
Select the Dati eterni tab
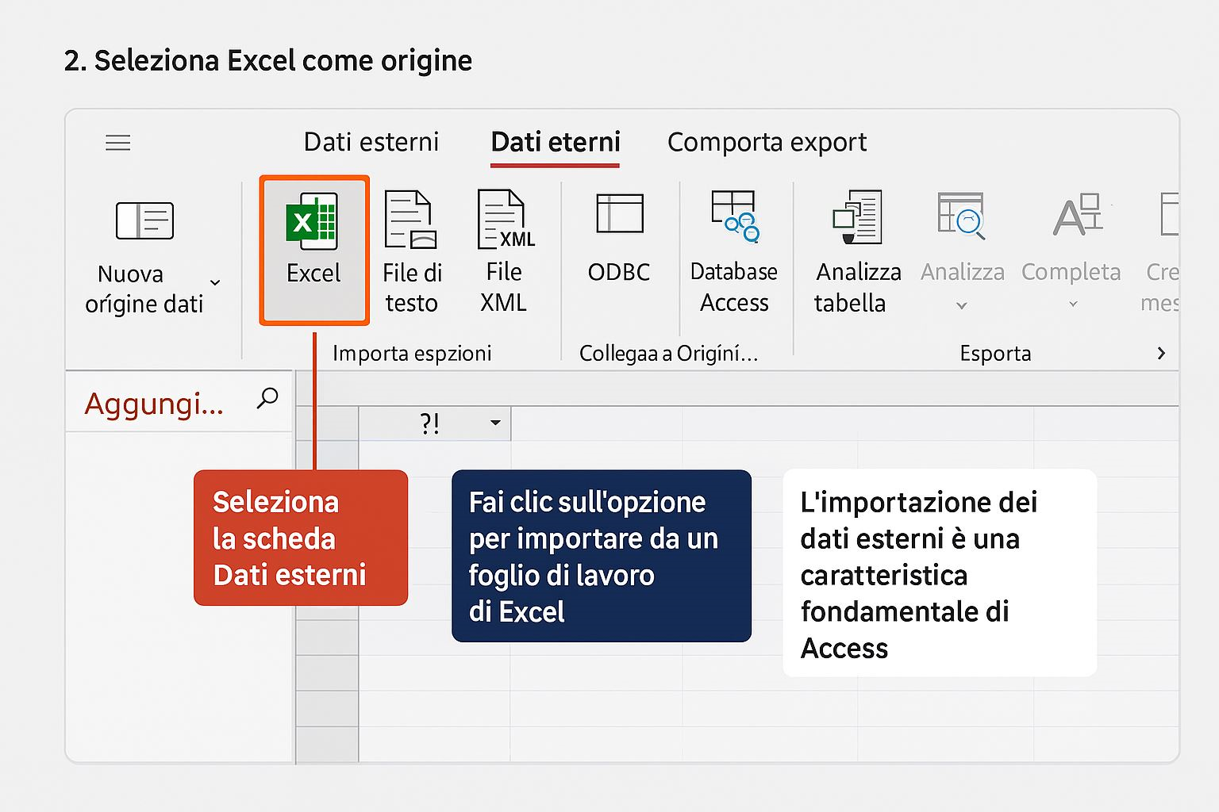coord(555,142)
